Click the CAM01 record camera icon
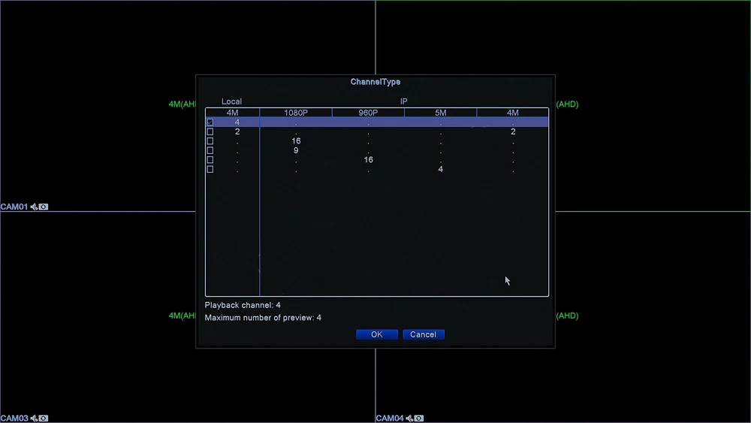Viewport: 751px width, 423px height. 44,207
